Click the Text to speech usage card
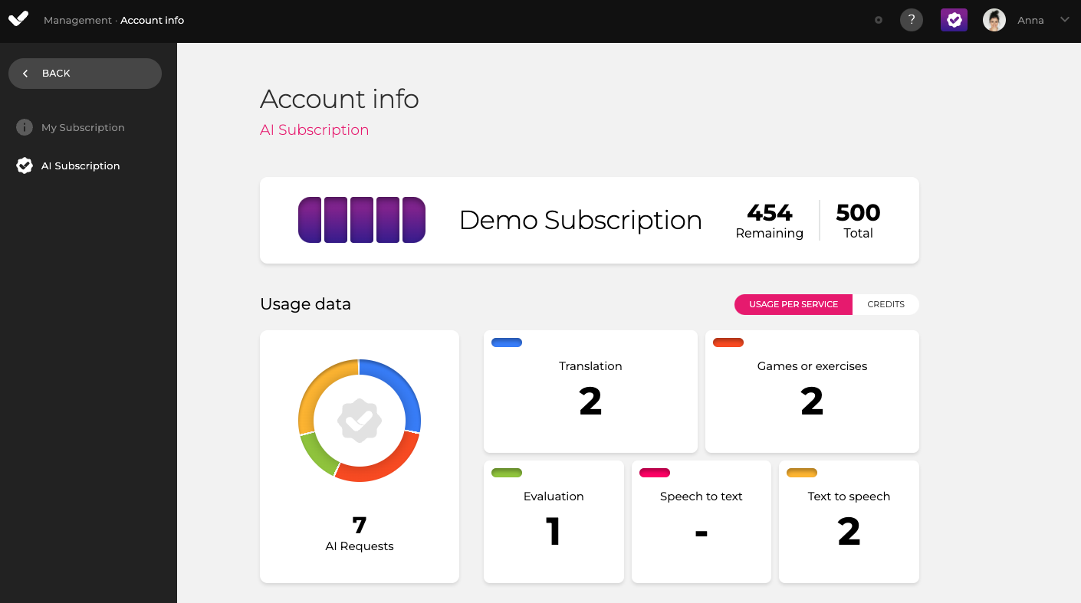Screen dimensions: 1081x603 pos(849,522)
